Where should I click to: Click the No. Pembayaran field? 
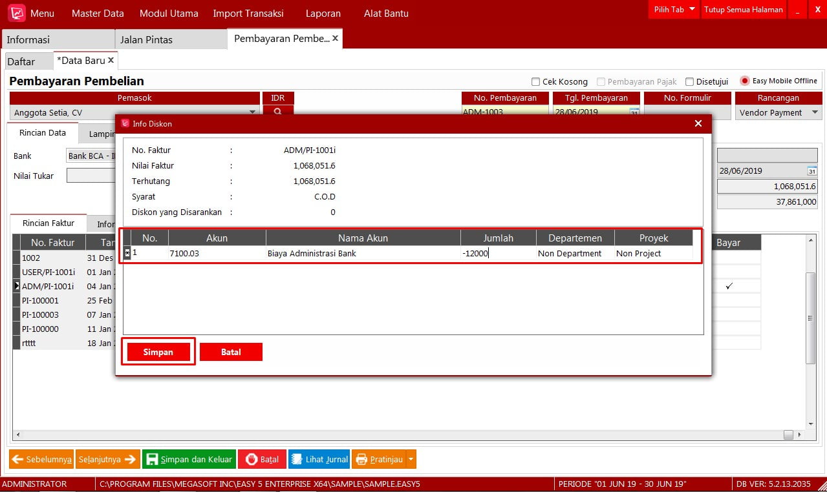pos(504,112)
